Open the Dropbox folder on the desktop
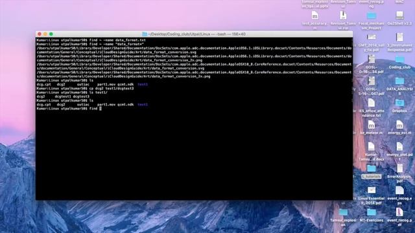Image resolution: width=415 pixels, height=233 pixels. click(399, 103)
